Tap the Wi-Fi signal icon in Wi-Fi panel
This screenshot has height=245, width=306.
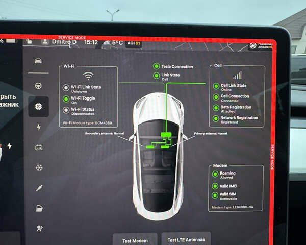pyautogui.click(x=88, y=76)
